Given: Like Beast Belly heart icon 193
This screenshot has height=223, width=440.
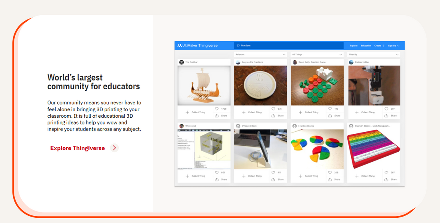Looking at the screenshot, I should point(330,108).
